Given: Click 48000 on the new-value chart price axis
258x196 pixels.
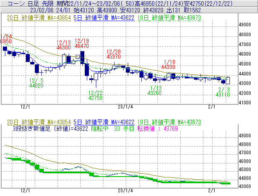Looking at the screenshot, I should tap(245, 144).
